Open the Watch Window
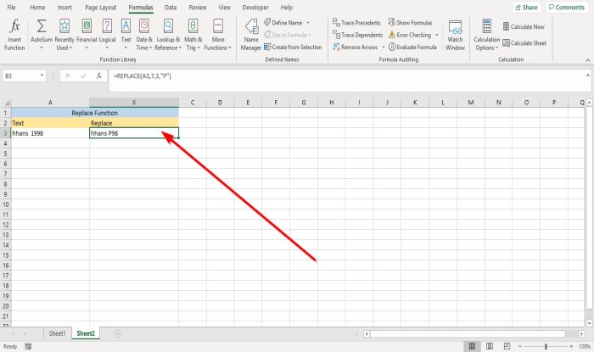The height and width of the screenshot is (352, 594). pyautogui.click(x=455, y=35)
